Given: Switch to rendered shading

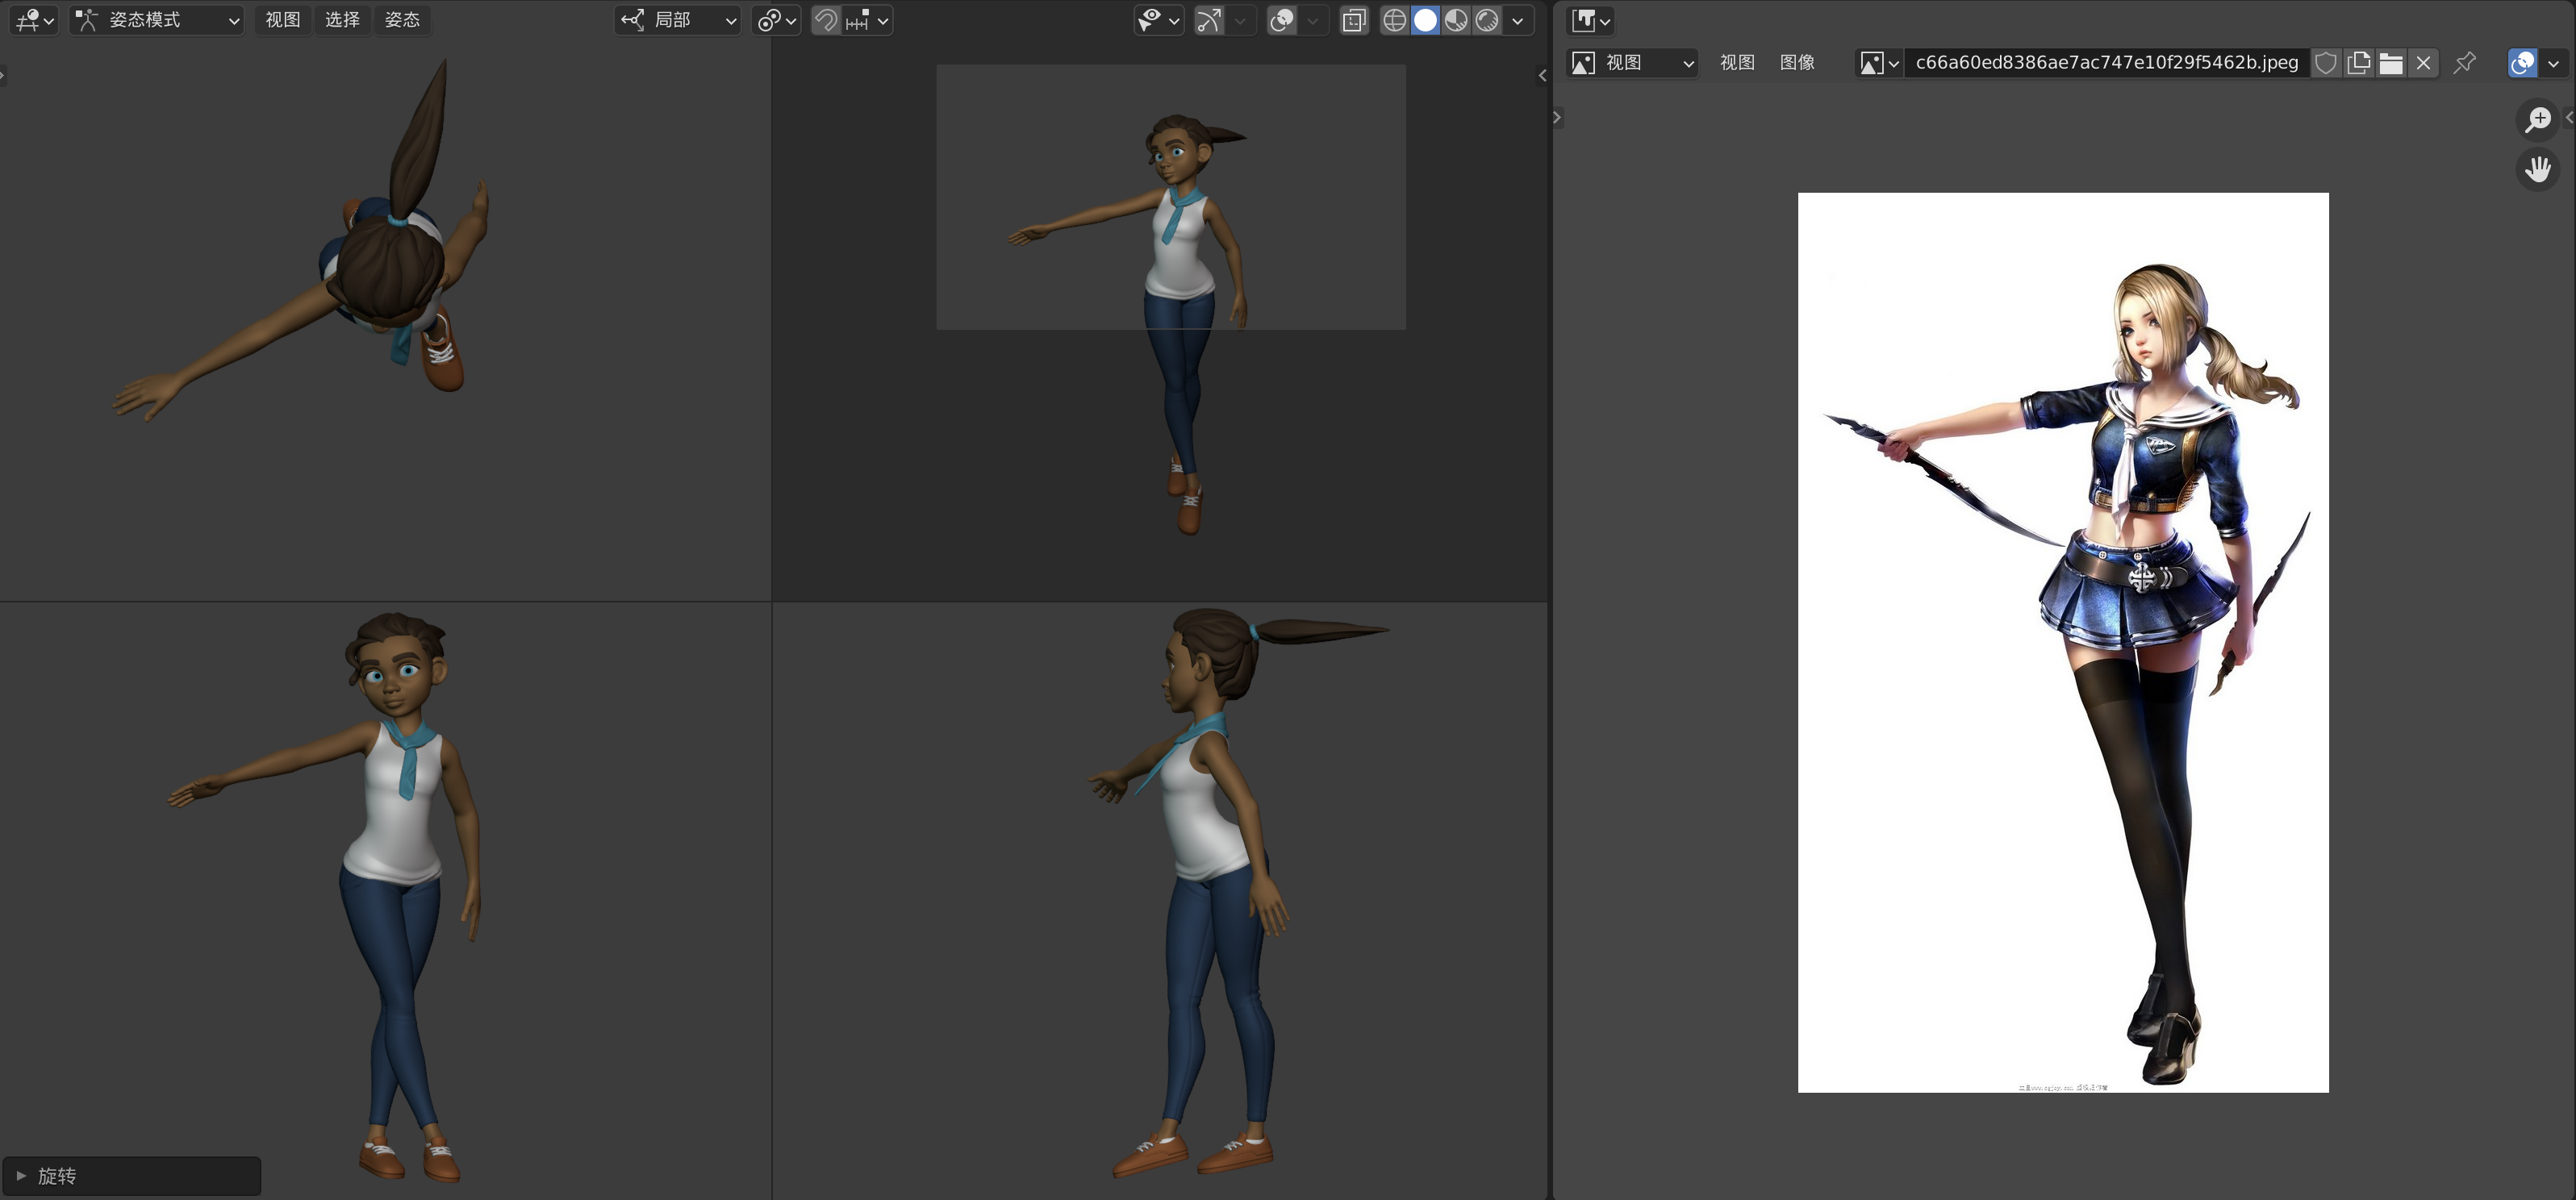Looking at the screenshot, I should tap(1487, 20).
